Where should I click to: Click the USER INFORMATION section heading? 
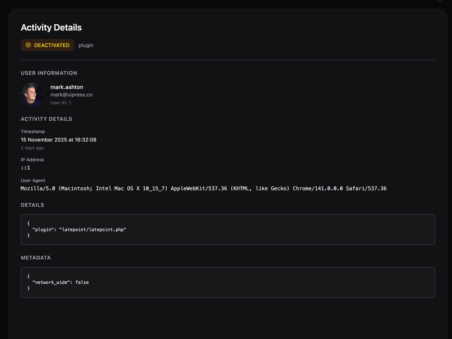coord(49,73)
